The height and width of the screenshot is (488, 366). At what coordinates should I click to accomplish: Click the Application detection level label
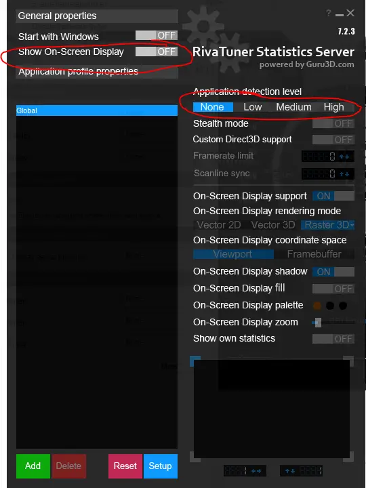click(247, 91)
